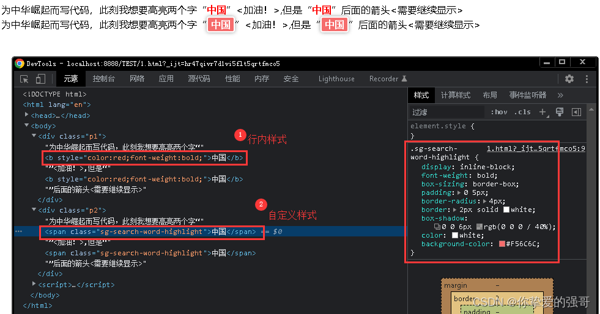Activate the inspect element picker icon

pos(24,79)
